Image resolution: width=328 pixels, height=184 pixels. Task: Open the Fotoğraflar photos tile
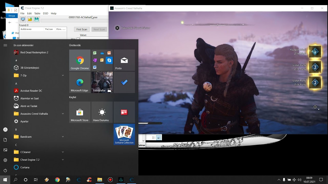click(x=102, y=82)
